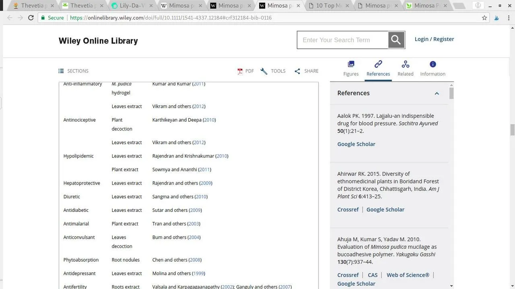The width and height of the screenshot is (515, 289).
Task: Open Valsala and Karpagaganapathy 2002 citation
Action: pyautogui.click(x=227, y=287)
